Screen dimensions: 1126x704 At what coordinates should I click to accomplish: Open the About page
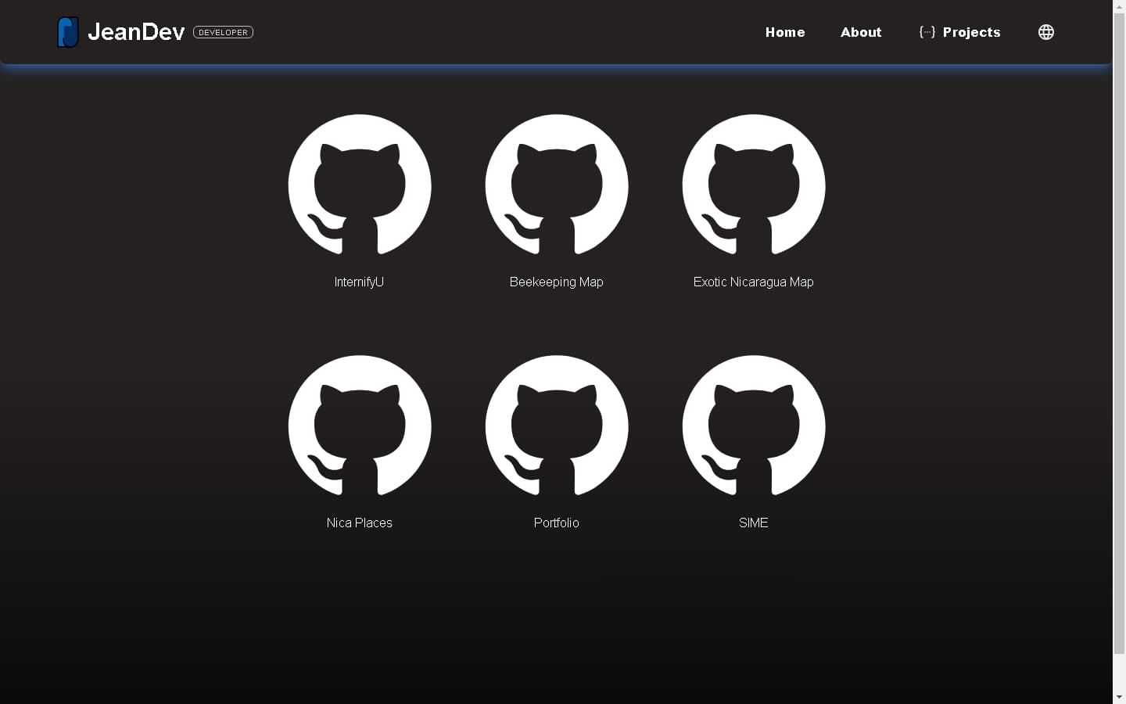(861, 32)
